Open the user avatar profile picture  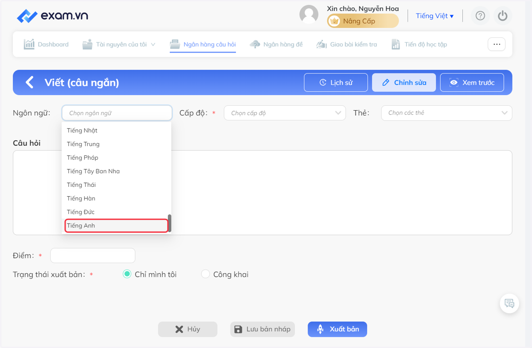click(x=309, y=15)
